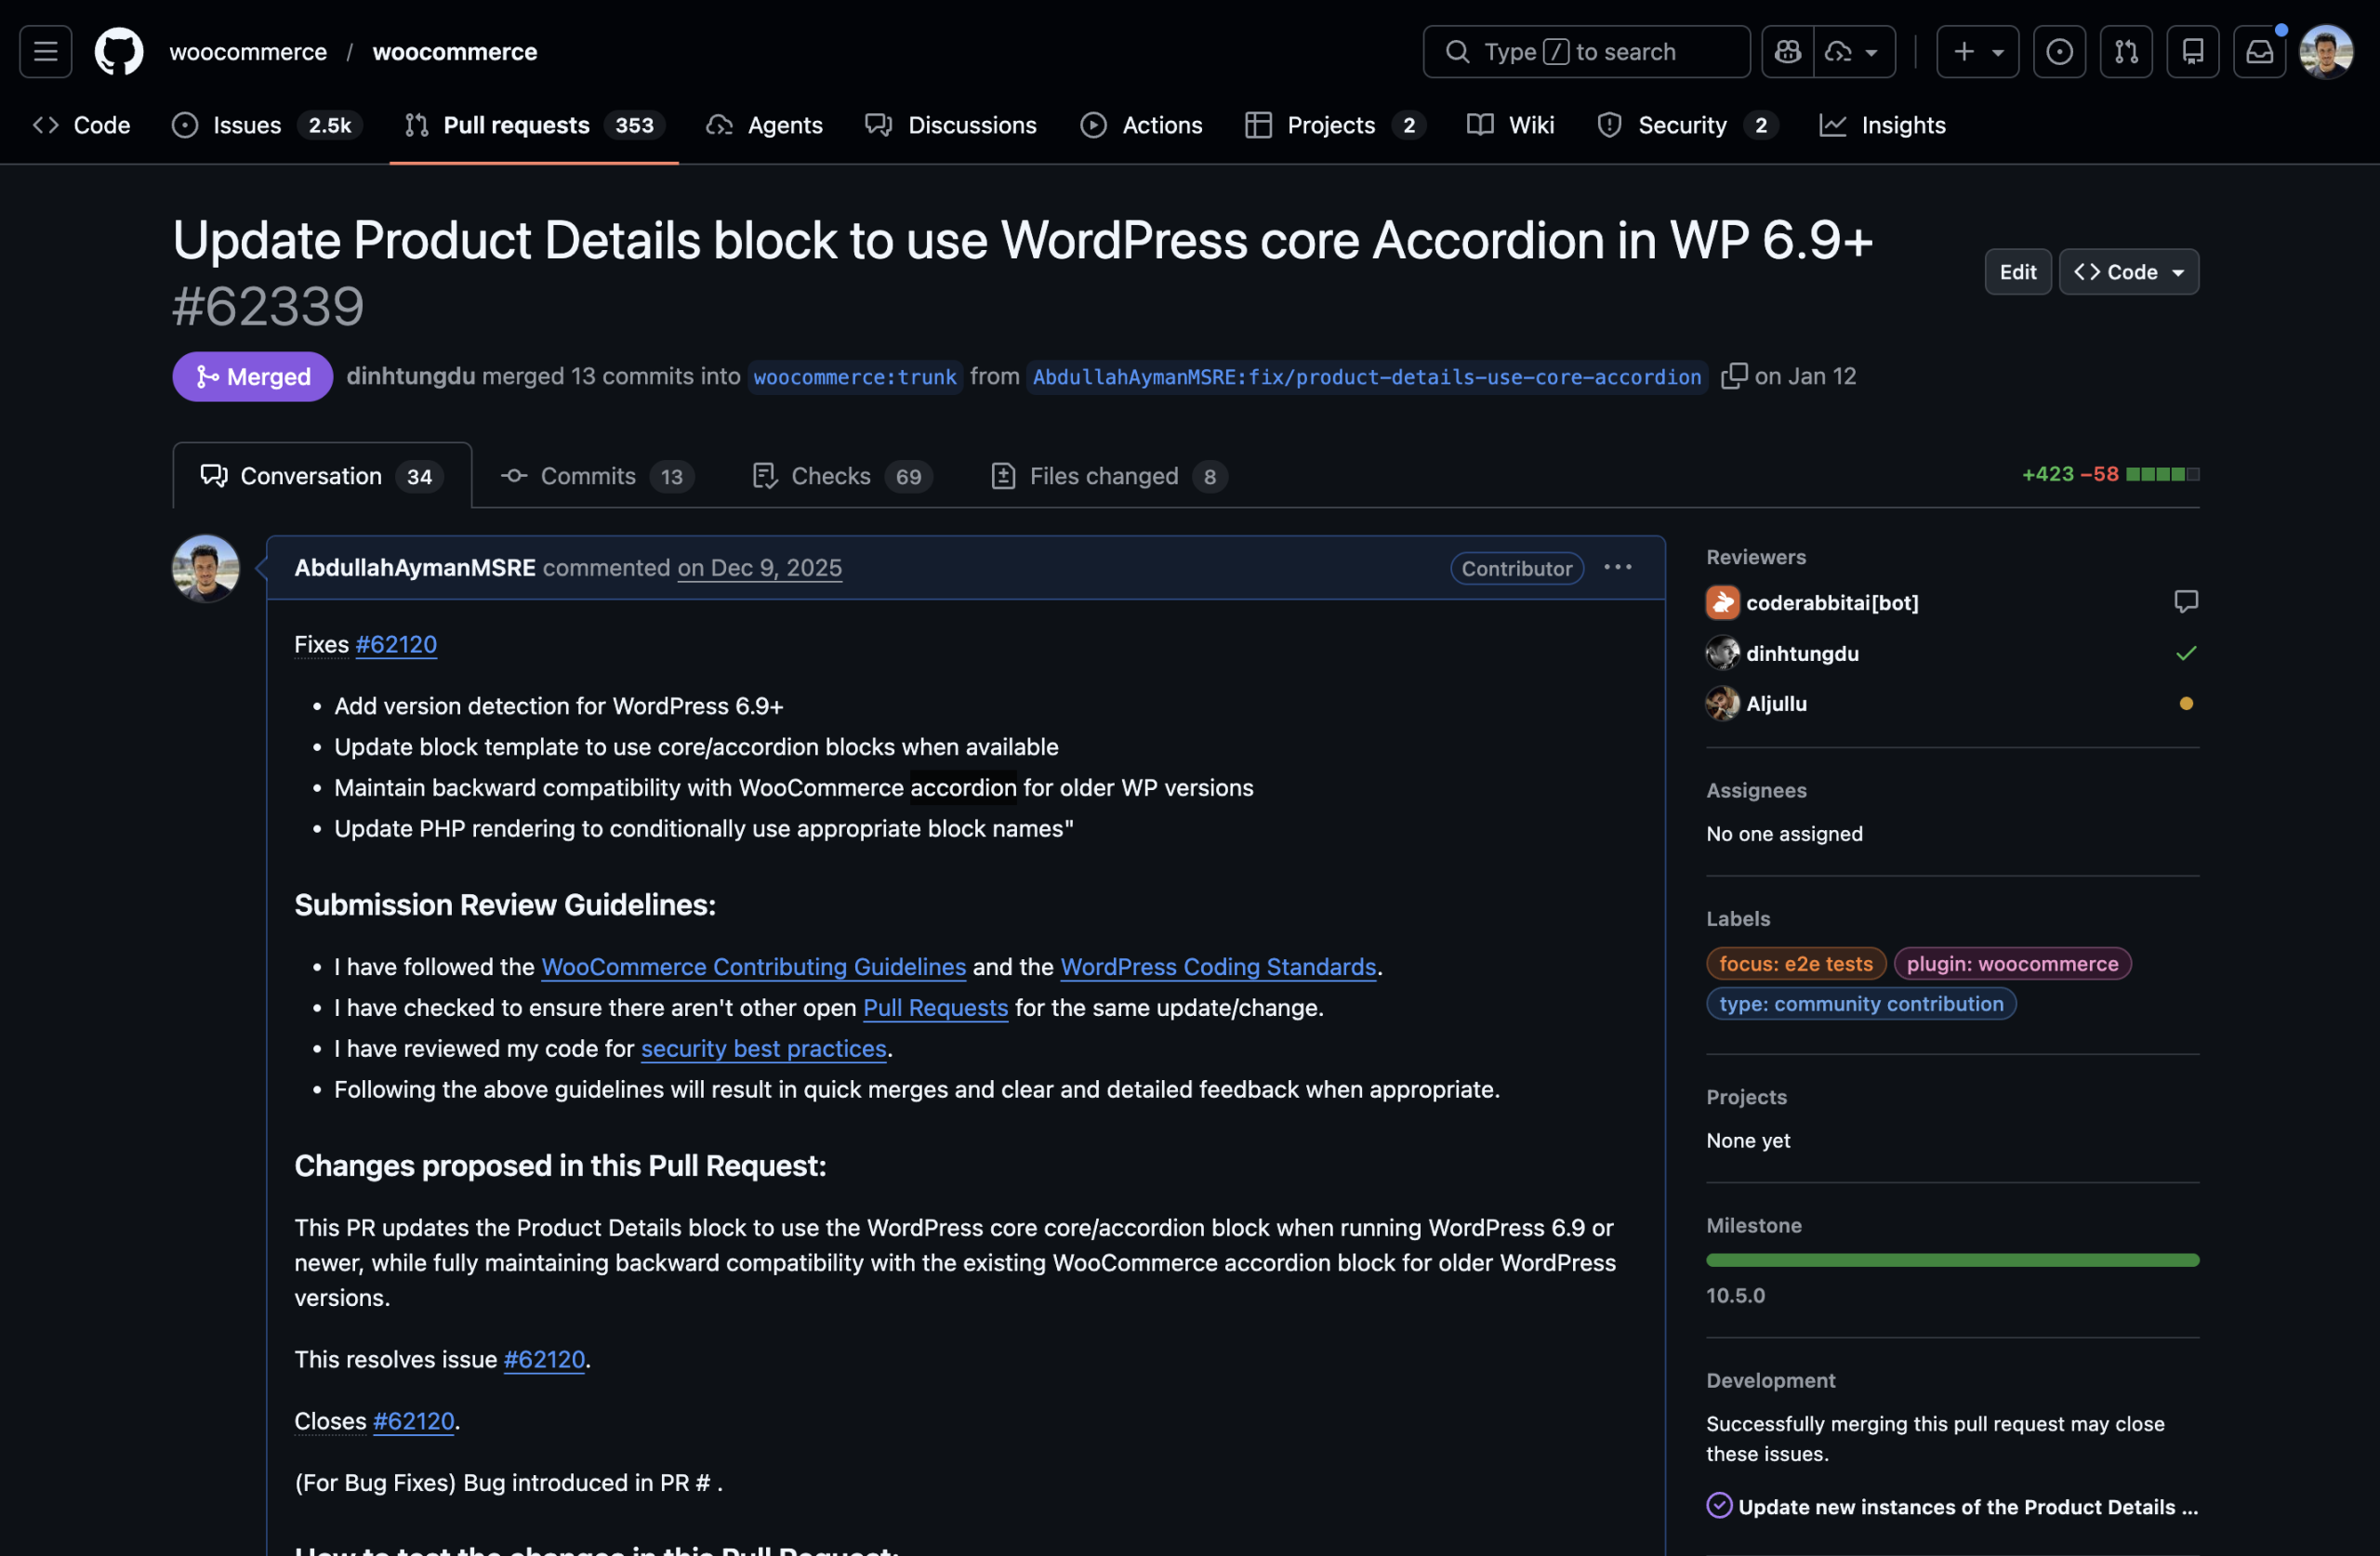Viewport: 2380px width, 1556px height.
Task: Go to the Actions repository tab
Action: [1141, 125]
